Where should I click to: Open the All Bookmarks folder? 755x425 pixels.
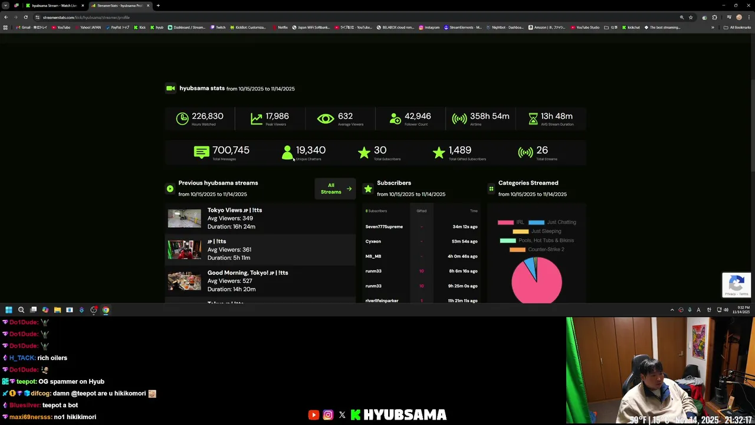point(738,27)
